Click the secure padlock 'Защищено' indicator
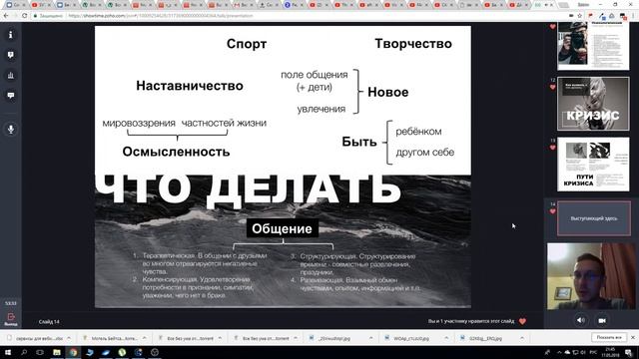This screenshot has height=359, width=639. point(48,16)
